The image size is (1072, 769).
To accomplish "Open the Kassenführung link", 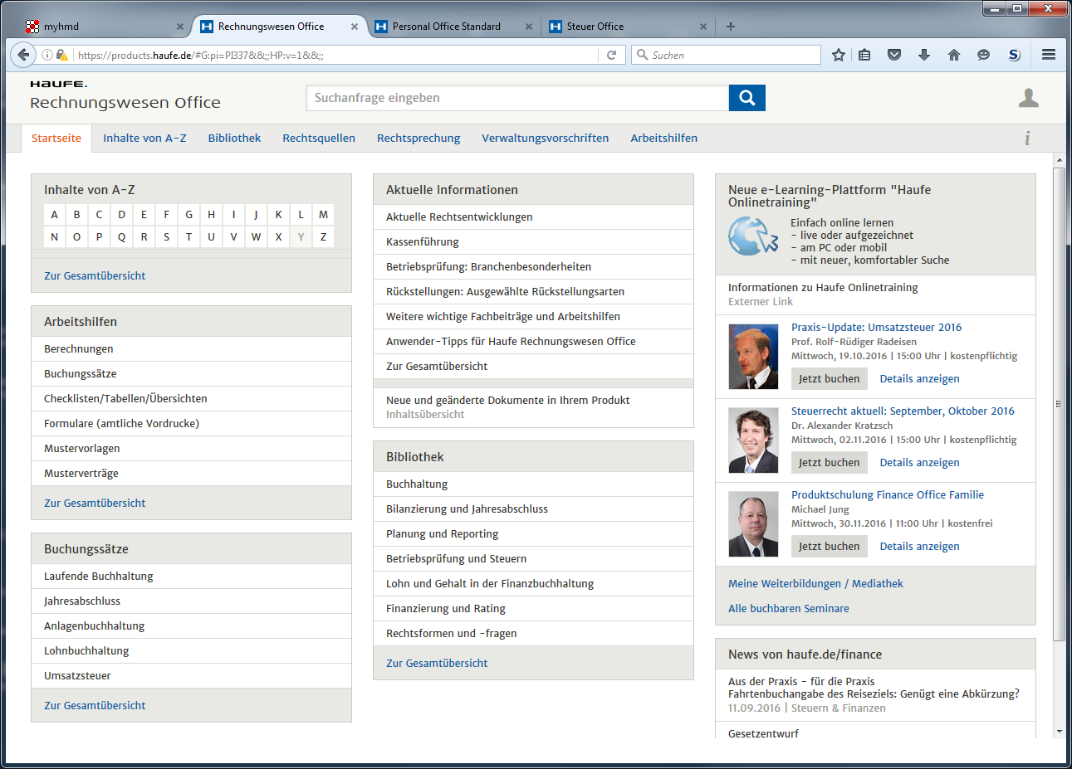I will 422,242.
